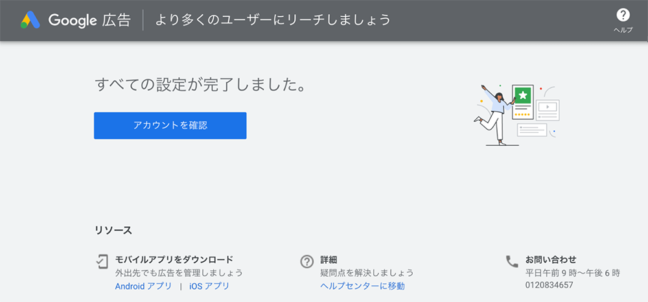Click the 詳細 question mark icon
Screen dimensions: 648x302
point(307,262)
